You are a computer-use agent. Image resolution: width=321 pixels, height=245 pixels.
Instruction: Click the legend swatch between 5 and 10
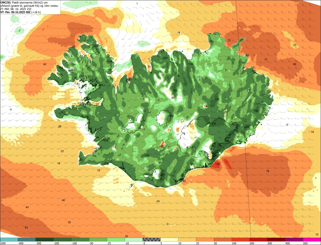[x=169, y=239]
